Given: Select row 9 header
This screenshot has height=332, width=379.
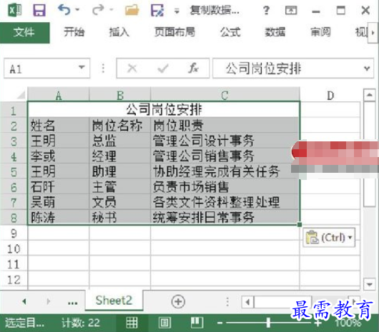Looking at the screenshot, I should click(14, 233).
